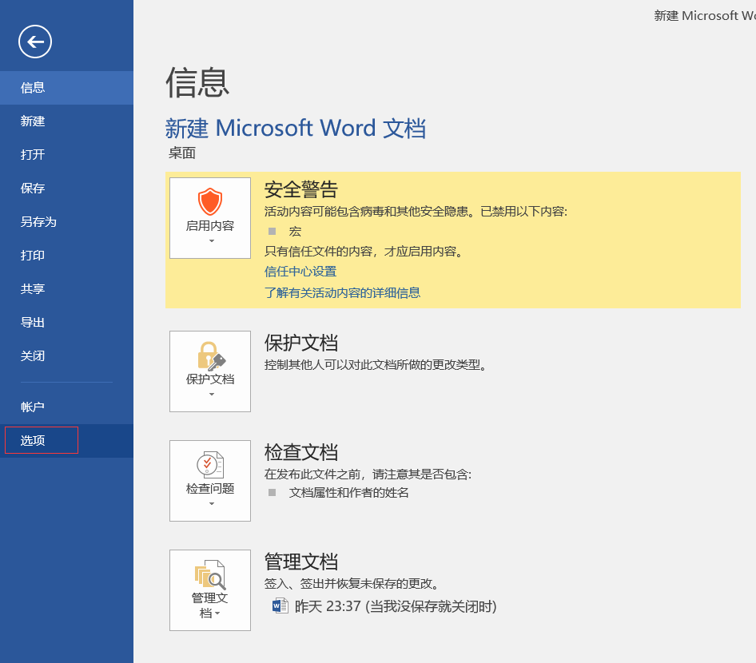Open the 新建 menu item
Image resolution: width=756 pixels, height=663 pixels.
[66, 121]
